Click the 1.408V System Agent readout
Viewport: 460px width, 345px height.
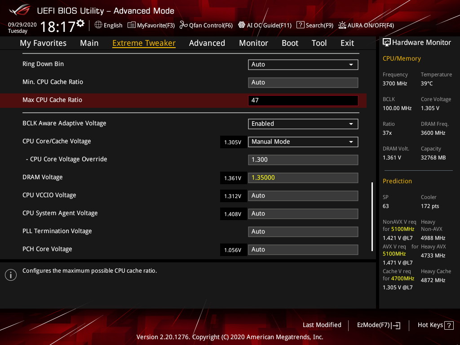pyautogui.click(x=233, y=214)
